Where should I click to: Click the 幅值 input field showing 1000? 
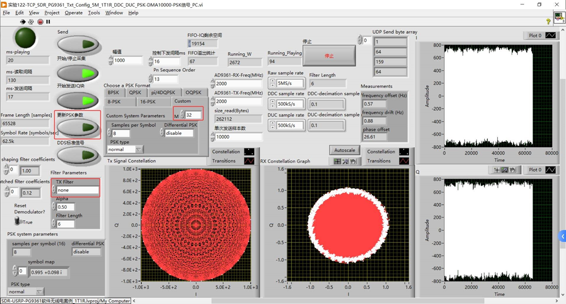(128, 61)
